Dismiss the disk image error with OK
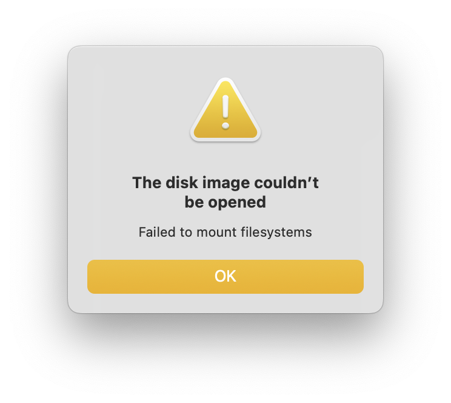 coord(225,277)
